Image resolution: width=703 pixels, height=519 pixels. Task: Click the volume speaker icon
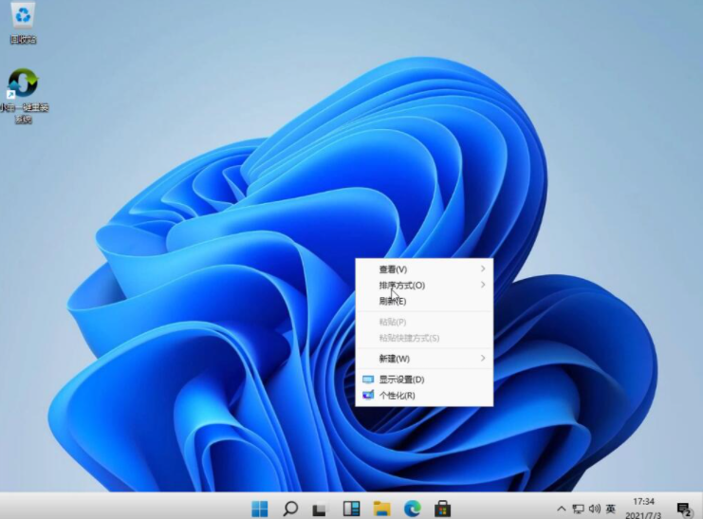click(x=594, y=510)
